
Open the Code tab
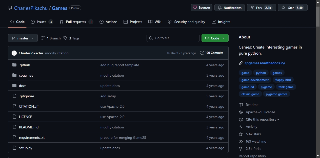click(x=17, y=22)
